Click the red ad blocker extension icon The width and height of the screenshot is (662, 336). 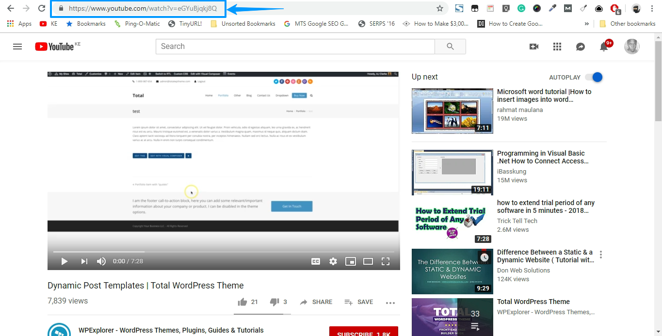point(615,8)
